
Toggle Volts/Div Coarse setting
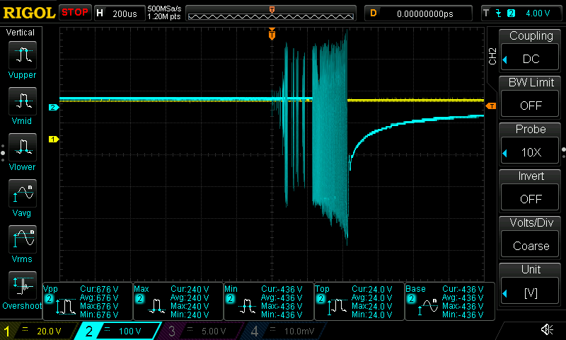click(x=530, y=245)
